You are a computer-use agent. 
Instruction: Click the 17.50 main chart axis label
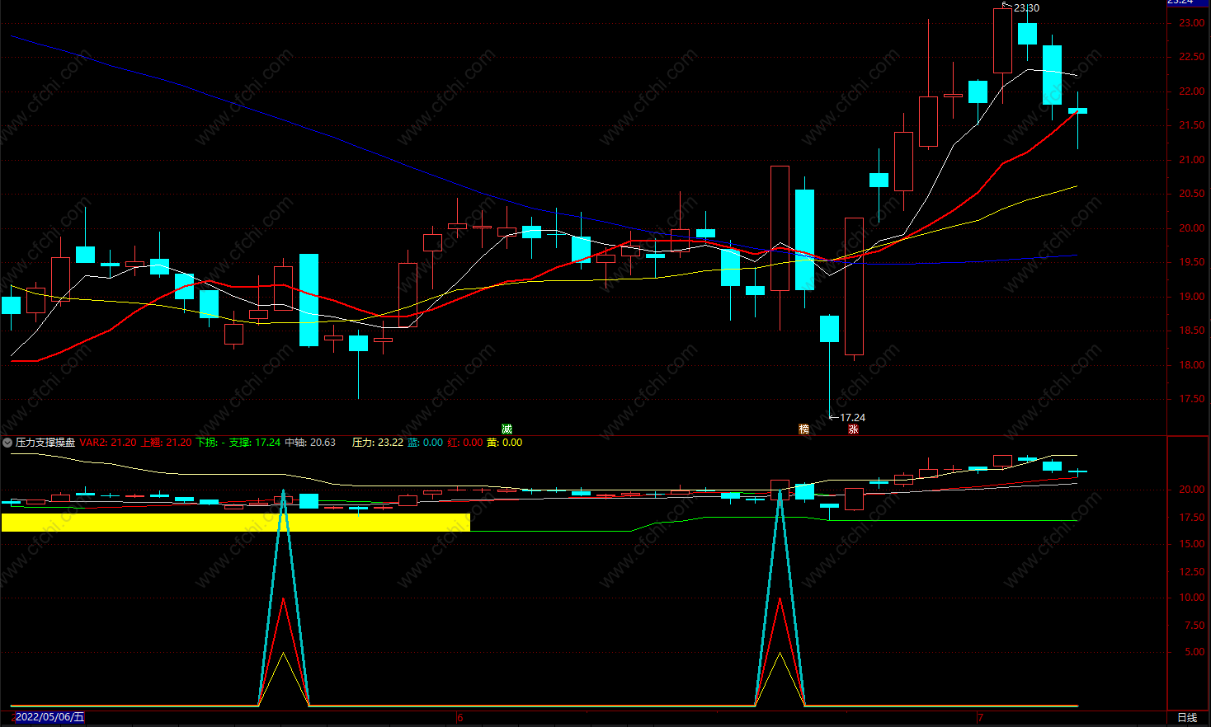click(1190, 399)
